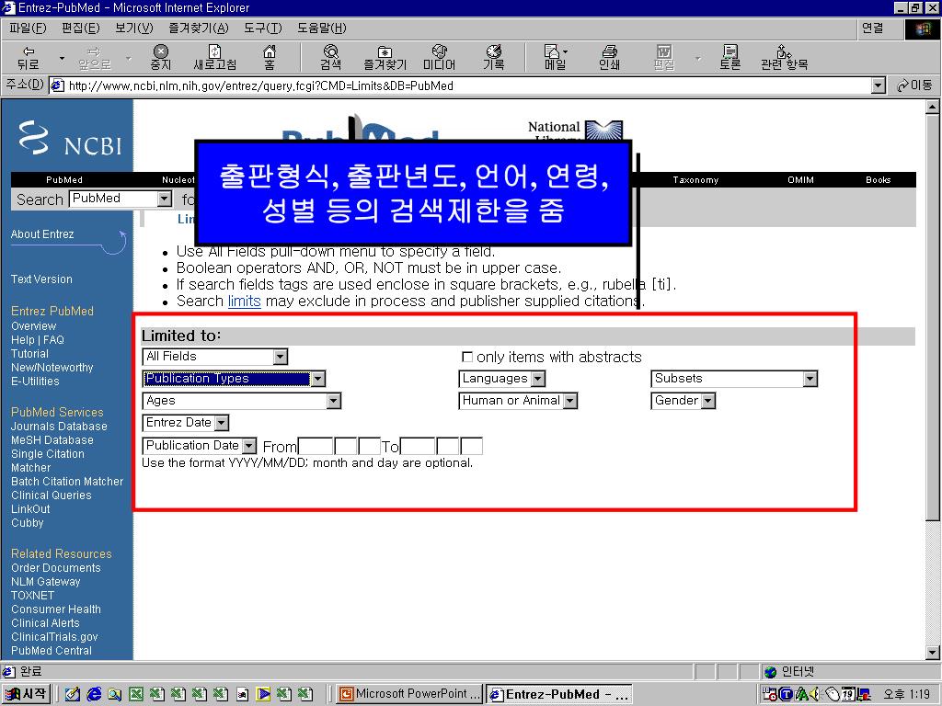Click the Stop (중지) toolbar icon
The width and height of the screenshot is (942, 706).
pos(160,58)
